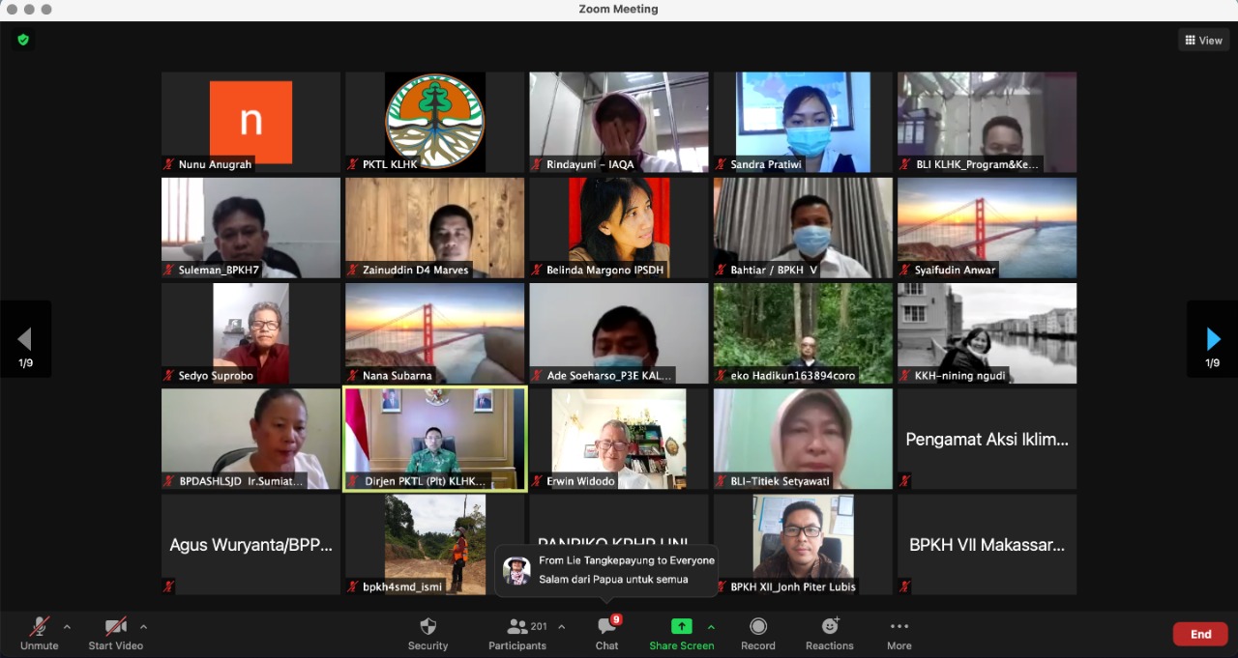This screenshot has height=658, width=1238.
Task: Expand video options arrow beside Start Video
Action: (x=143, y=626)
